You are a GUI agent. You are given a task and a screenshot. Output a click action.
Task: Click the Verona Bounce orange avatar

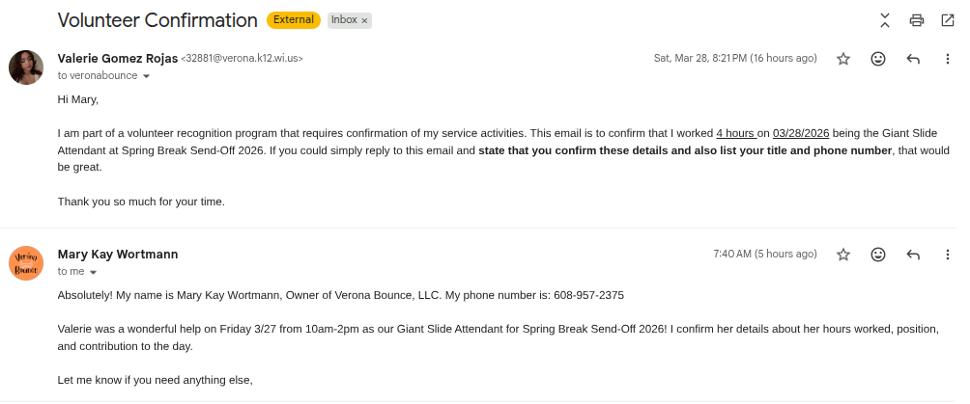[x=26, y=262]
